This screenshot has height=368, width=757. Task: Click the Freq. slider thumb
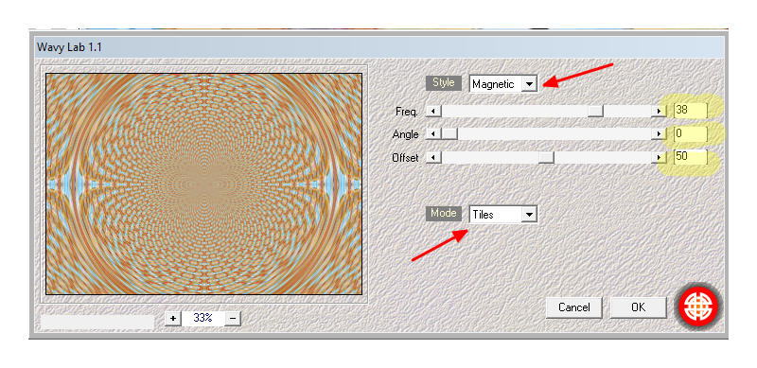[595, 111]
